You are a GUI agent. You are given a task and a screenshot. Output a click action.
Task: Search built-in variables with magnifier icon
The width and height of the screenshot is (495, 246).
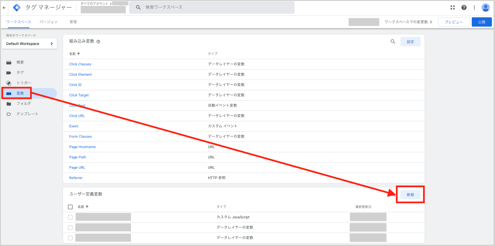(393, 42)
